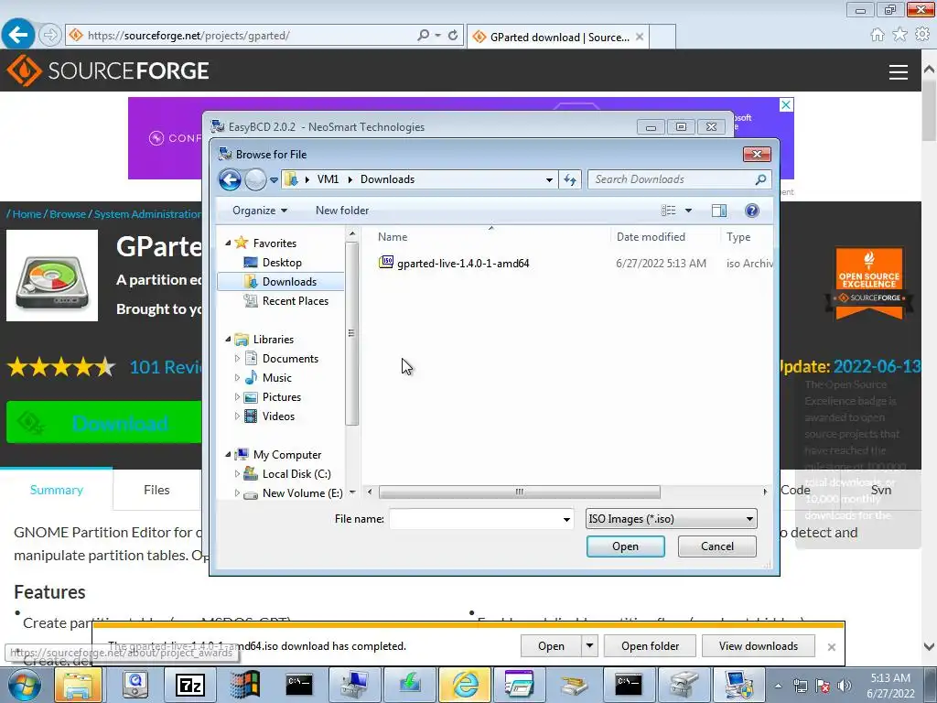Screen dimensions: 937x703
Task: Select gparted-live-1.4.0-1-amd64 ISO file
Action: (462, 263)
